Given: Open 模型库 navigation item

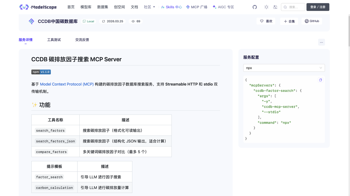Looking at the screenshot, I should pyautogui.click(x=86, y=7).
